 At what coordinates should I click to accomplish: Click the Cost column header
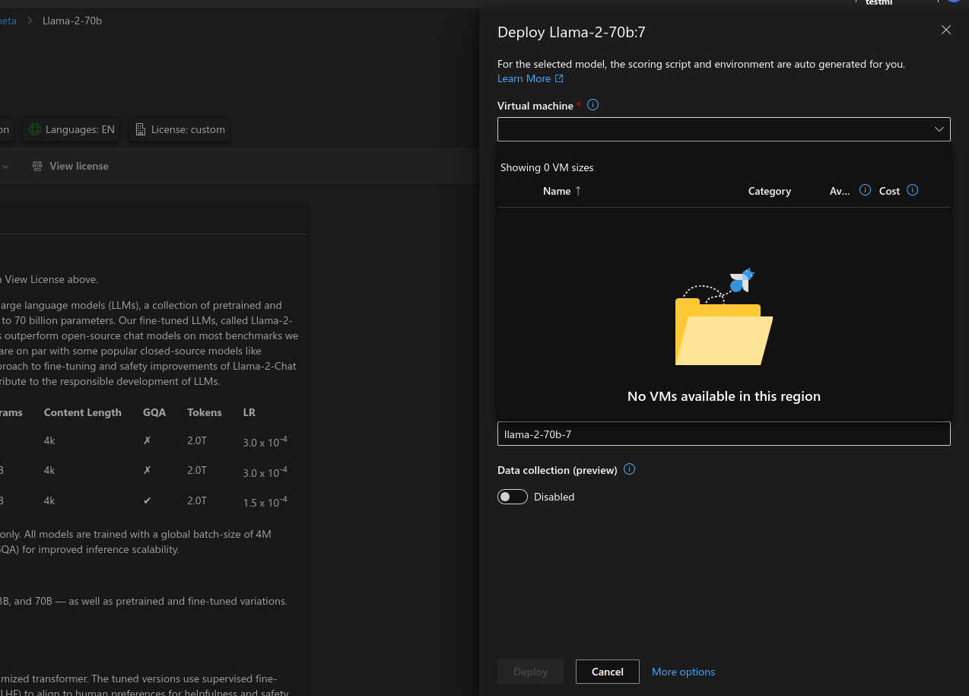[889, 191]
